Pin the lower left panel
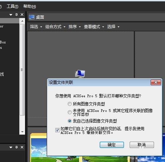This screenshot has width=165, height=162. click(x=16, y=147)
